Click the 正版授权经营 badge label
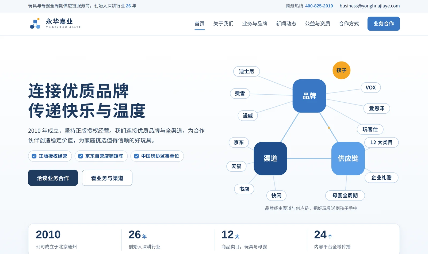The image size is (428, 254). coord(53,156)
